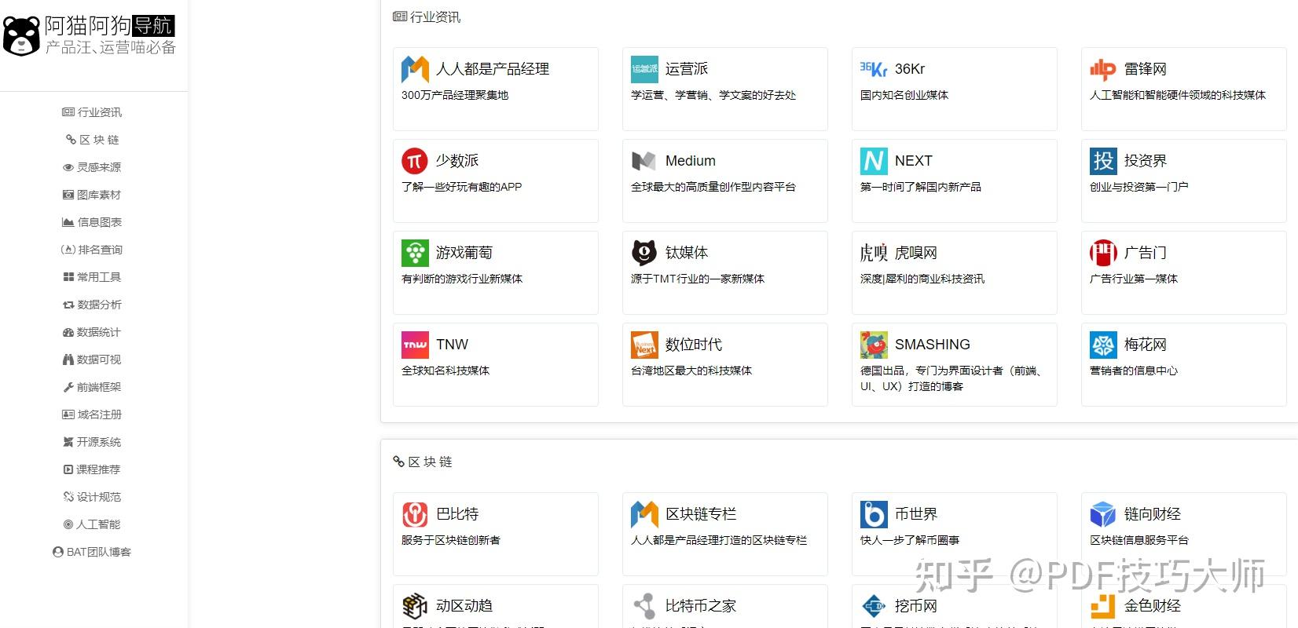The height and width of the screenshot is (628, 1298).
Task: Open the 人人都是产品经理 title link
Action: (x=493, y=69)
